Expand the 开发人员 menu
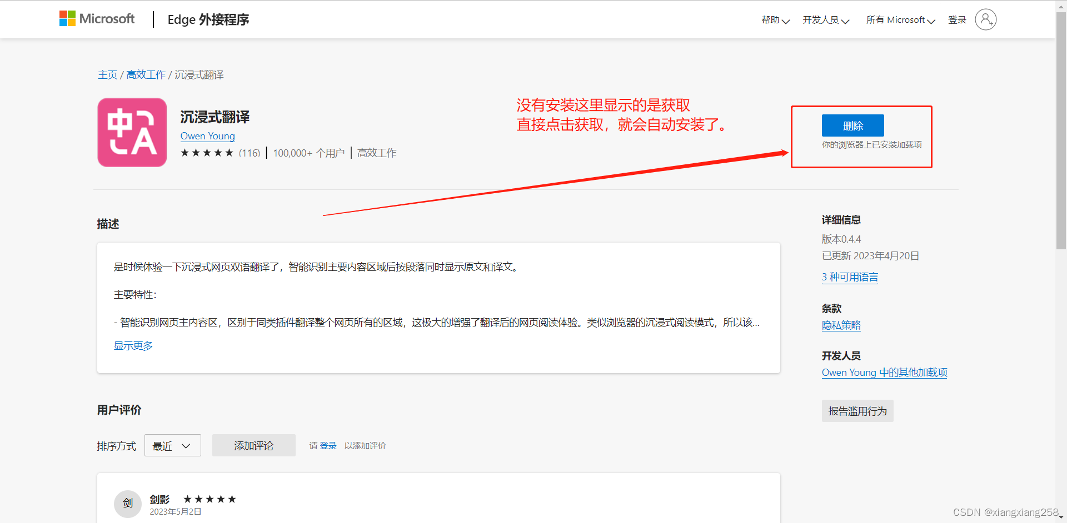The width and height of the screenshot is (1067, 523). 826,20
